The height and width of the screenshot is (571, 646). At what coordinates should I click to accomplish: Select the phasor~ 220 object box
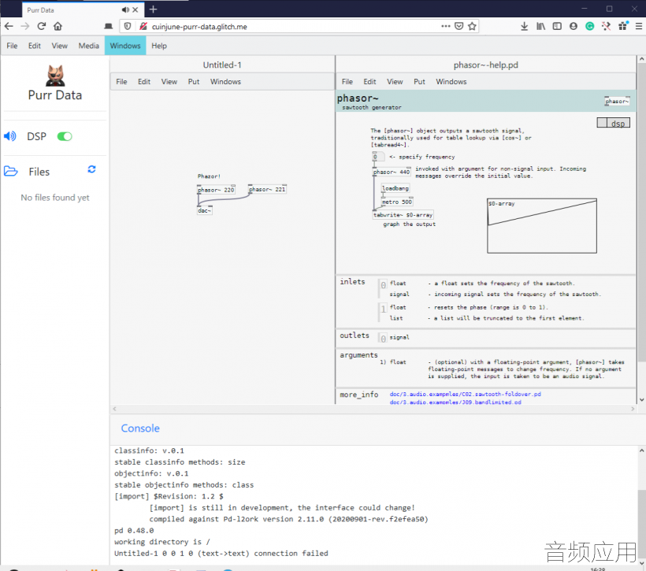click(x=217, y=190)
